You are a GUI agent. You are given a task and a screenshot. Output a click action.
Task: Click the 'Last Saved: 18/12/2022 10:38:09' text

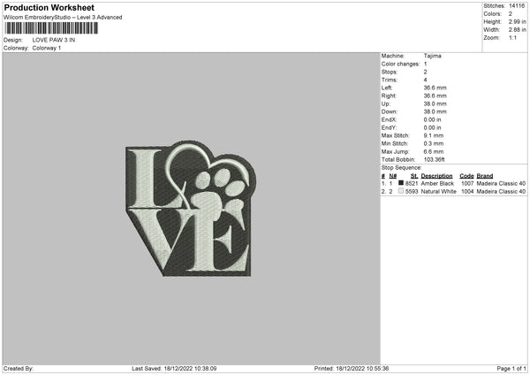point(174,369)
